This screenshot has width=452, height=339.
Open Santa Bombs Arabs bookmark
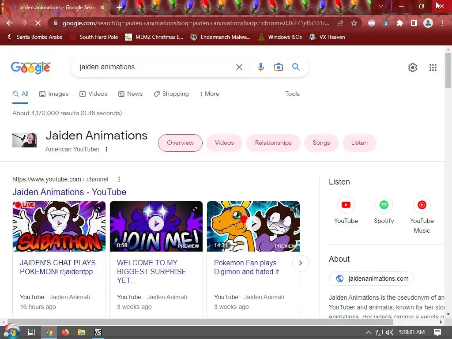(x=34, y=37)
